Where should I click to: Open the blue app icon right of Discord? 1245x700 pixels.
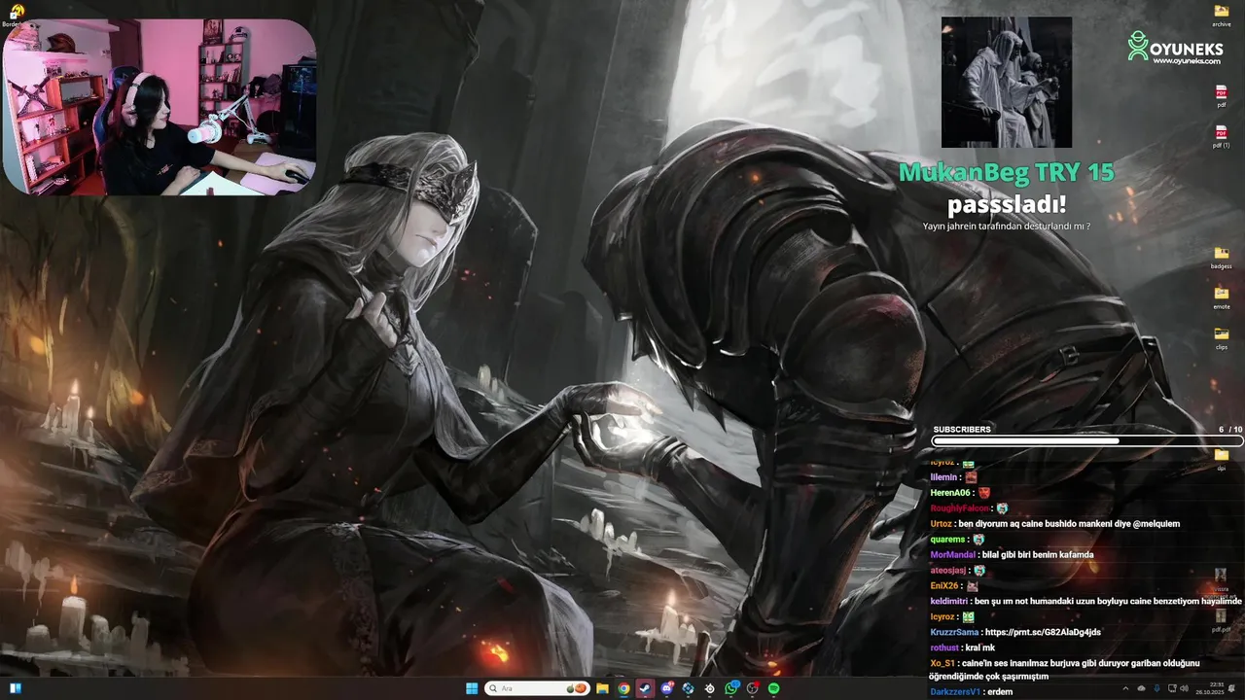(x=689, y=688)
